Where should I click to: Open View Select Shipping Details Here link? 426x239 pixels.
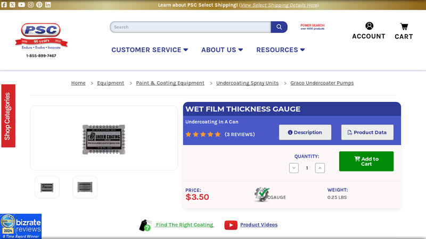click(279, 5)
